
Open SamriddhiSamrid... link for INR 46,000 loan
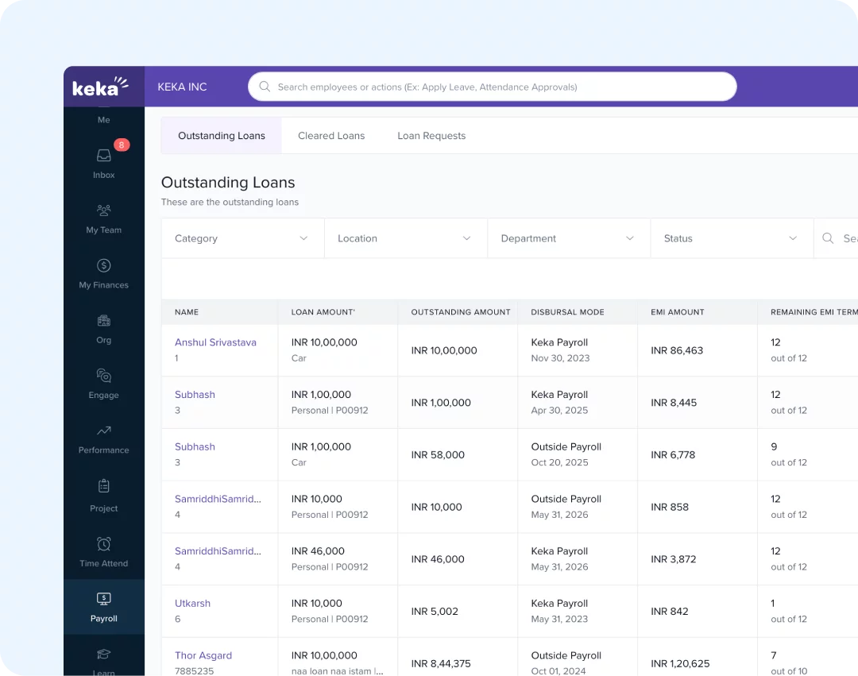[218, 550]
